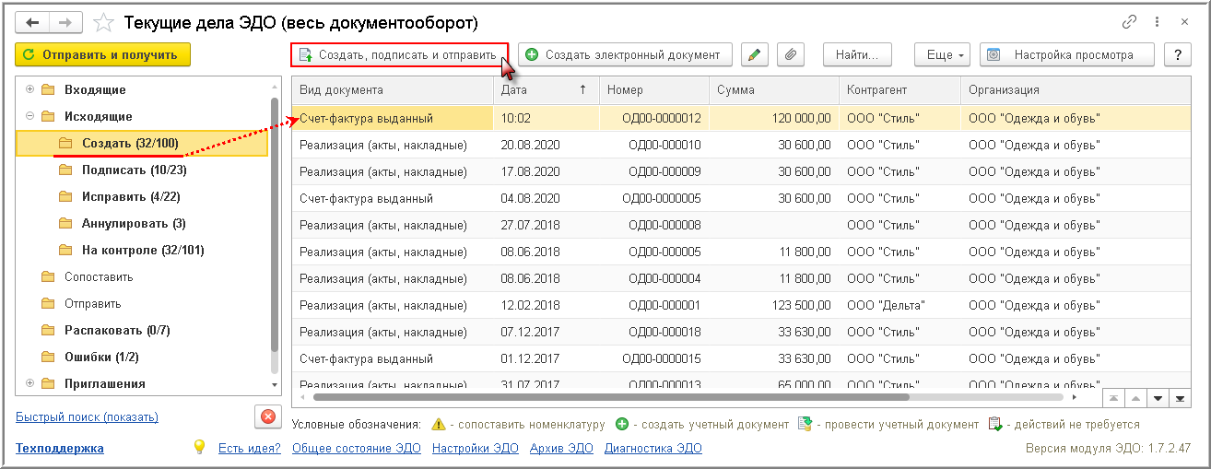This screenshot has height=469, width=1211.
Task: Open the Диагностика ЭДО link
Action: coord(653,449)
